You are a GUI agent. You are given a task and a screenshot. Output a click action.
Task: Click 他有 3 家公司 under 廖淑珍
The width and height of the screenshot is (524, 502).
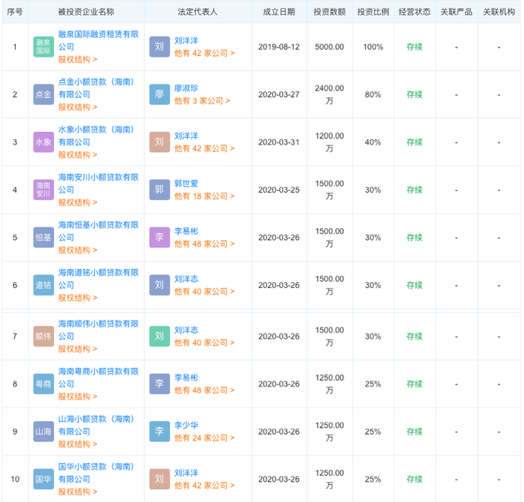[202, 101]
